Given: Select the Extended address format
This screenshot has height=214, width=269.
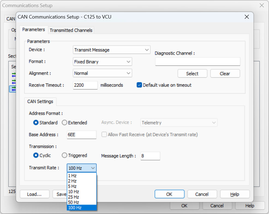Looking at the screenshot, I should 65,123.
